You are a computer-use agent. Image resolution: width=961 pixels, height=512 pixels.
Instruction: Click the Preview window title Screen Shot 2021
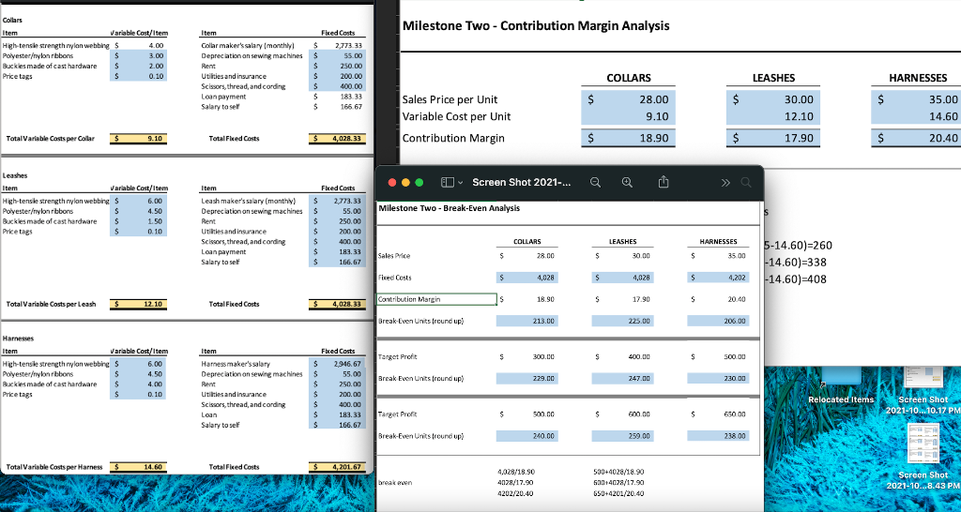[521, 183]
